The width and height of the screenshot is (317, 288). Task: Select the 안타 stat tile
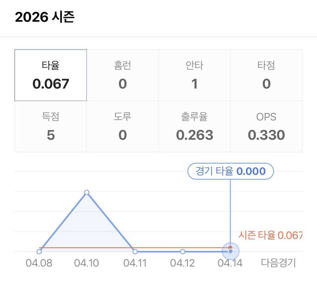coord(194,75)
